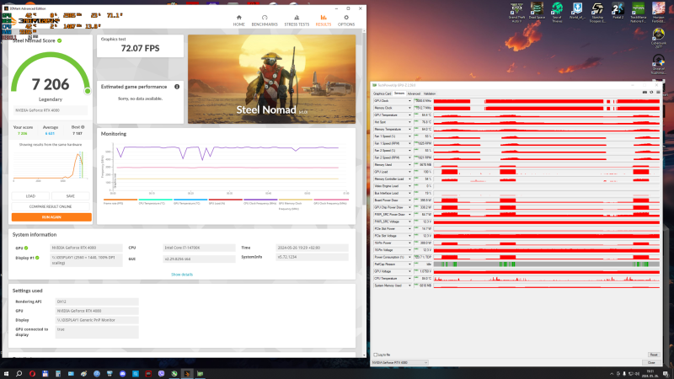Expand the Memory Clock sensor dropdown

pos(409,108)
